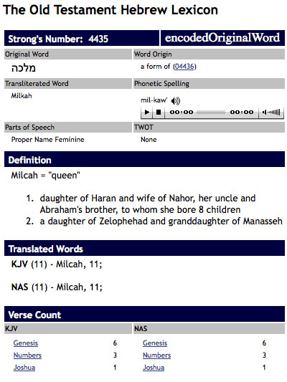Click the elapsed time 00:00 display
This screenshot has height=382, width=287.
coord(182,113)
